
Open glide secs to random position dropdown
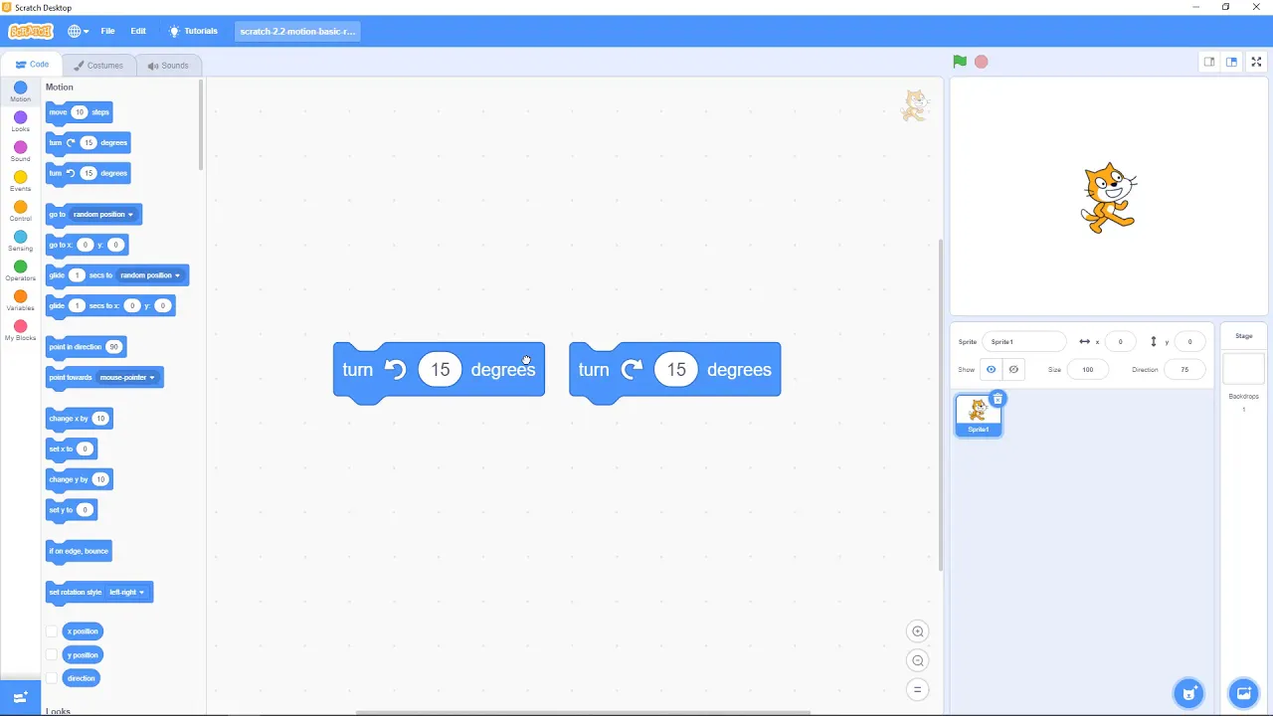[x=150, y=275]
